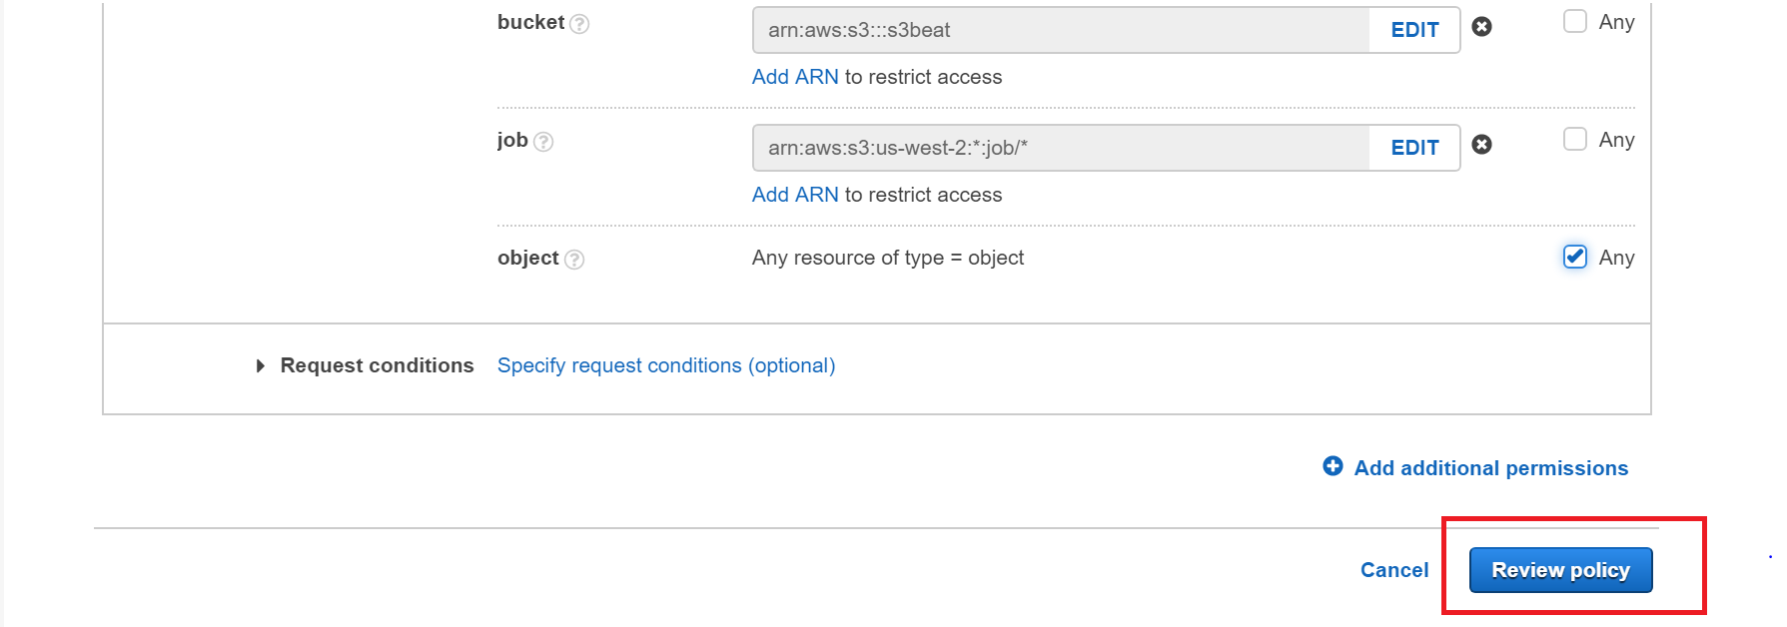Image resolution: width=1787 pixels, height=627 pixels.
Task: Click the help icon next to bucket
Action: pyautogui.click(x=579, y=24)
